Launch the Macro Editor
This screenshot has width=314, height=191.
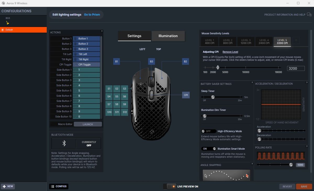point(88,124)
